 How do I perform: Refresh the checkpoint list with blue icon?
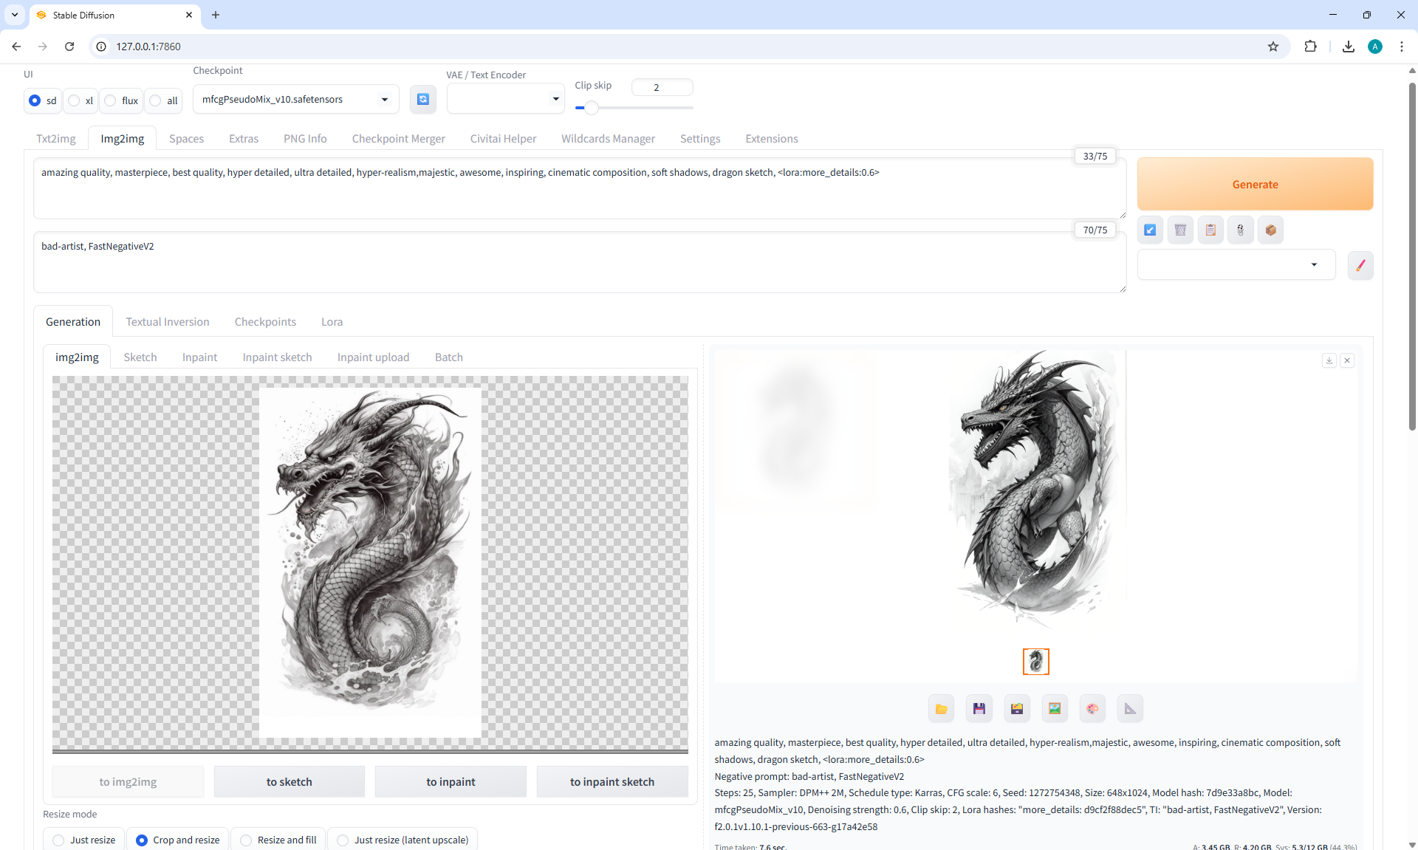click(x=423, y=99)
